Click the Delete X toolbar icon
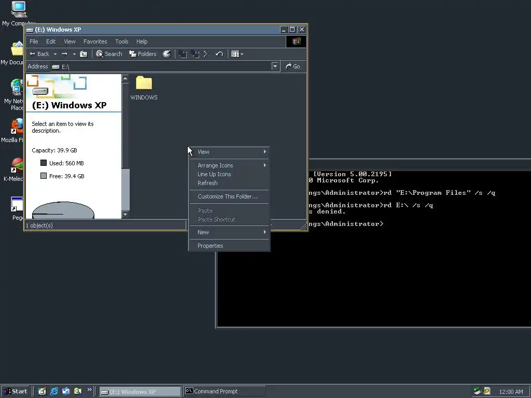This screenshot has width=531, height=398. 207,54
